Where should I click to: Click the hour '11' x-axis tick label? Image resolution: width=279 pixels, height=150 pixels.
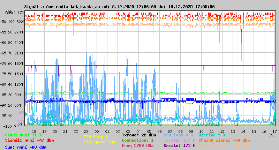click(x=212, y=132)
